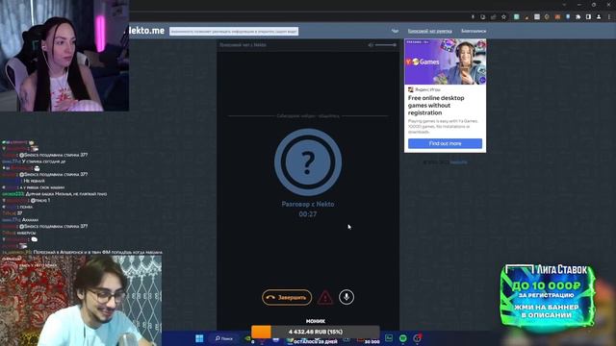616x346 pixels.
Task: Click the speaker volume icon in chat header
Action: coord(371,45)
